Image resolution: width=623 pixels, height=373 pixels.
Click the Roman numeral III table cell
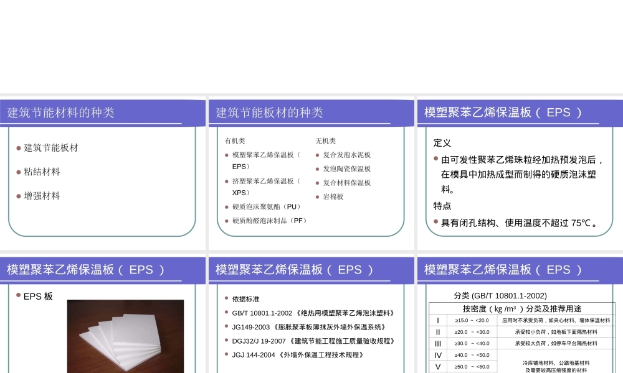pos(438,343)
